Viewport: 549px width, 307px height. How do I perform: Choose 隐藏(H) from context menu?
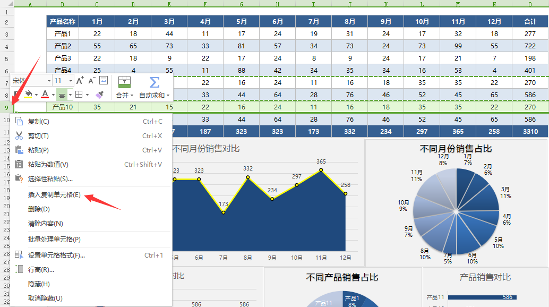pos(91,284)
